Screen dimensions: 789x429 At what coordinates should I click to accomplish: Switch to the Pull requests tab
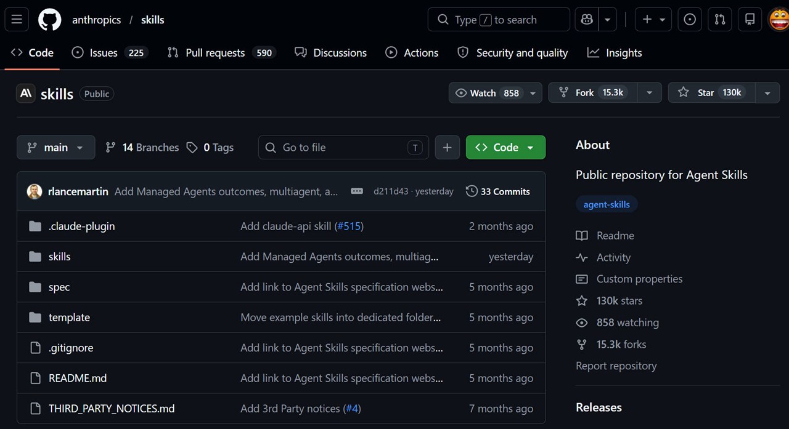pyautogui.click(x=221, y=53)
